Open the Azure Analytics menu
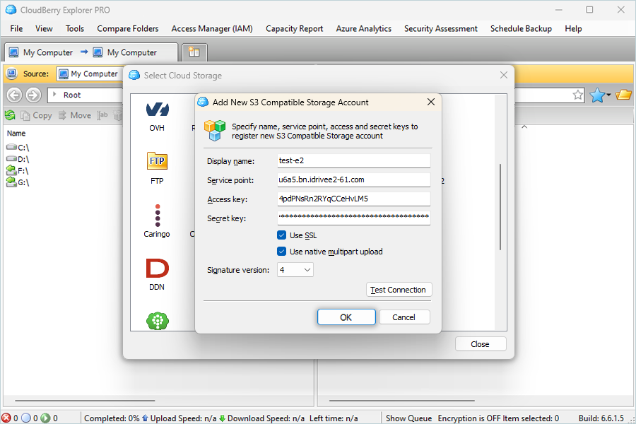 tap(363, 29)
